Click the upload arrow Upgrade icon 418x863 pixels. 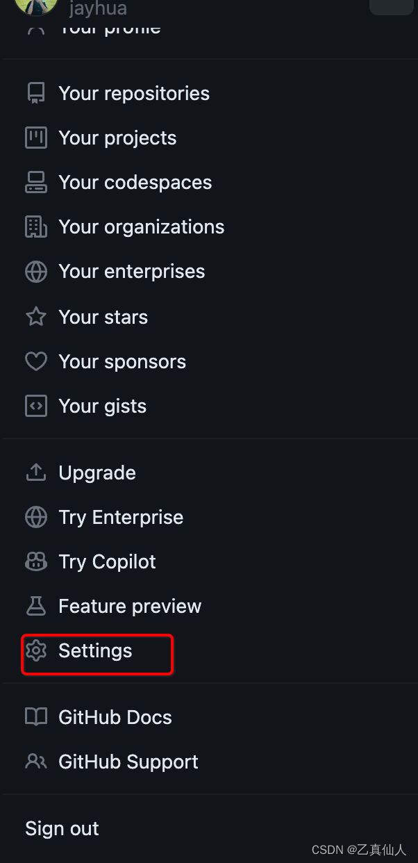[x=35, y=472]
